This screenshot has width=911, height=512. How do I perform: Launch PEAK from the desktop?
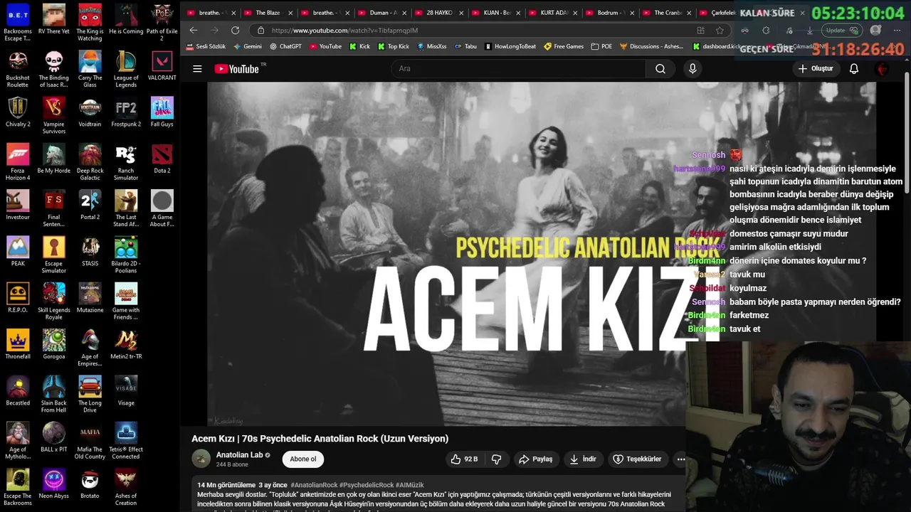[18, 252]
